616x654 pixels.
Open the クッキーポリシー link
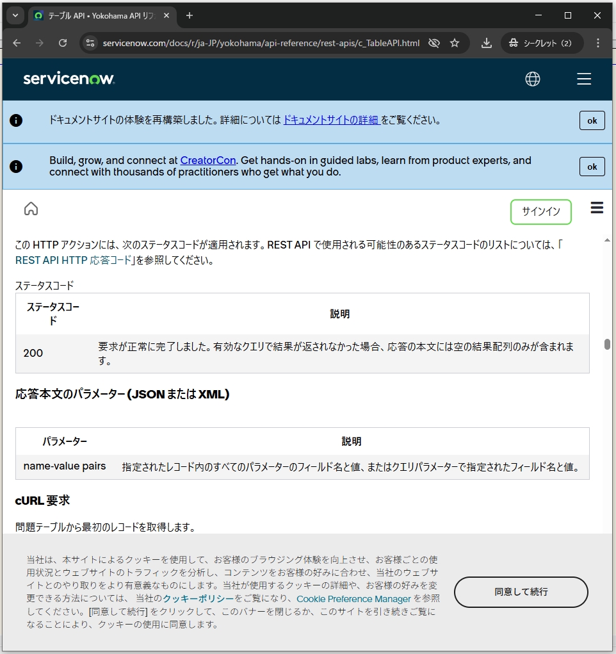click(198, 598)
